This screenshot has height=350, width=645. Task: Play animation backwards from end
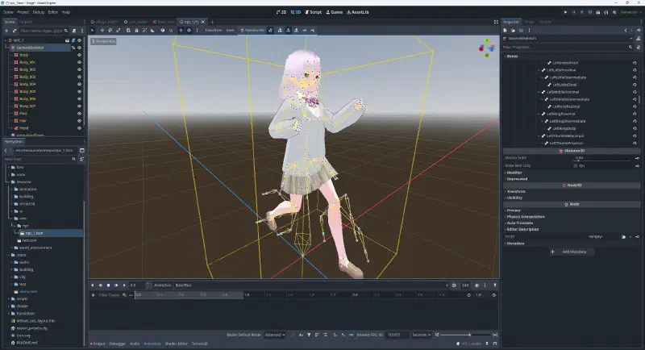click(100, 285)
